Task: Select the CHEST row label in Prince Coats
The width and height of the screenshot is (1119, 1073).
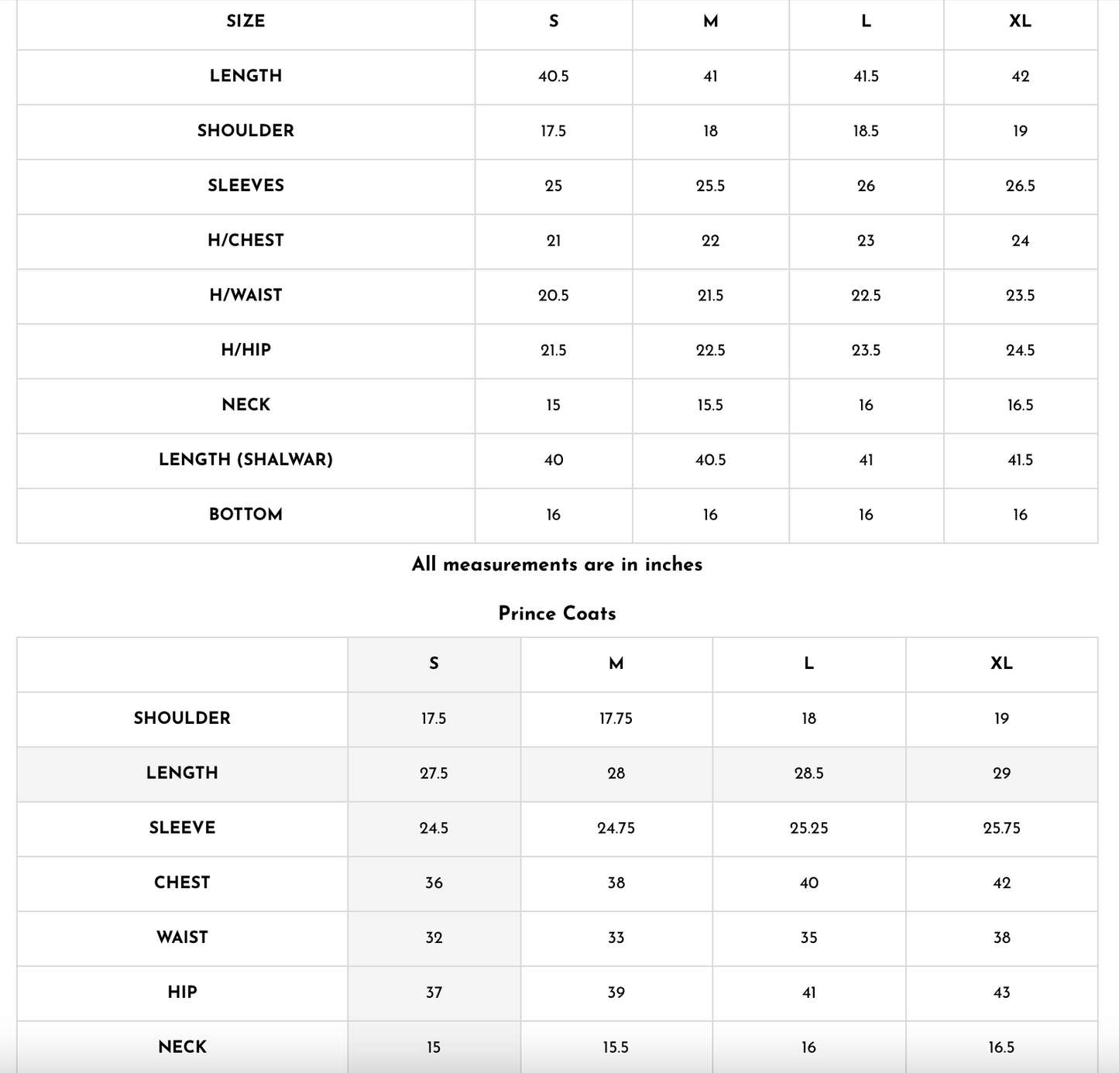Action: pos(182,883)
